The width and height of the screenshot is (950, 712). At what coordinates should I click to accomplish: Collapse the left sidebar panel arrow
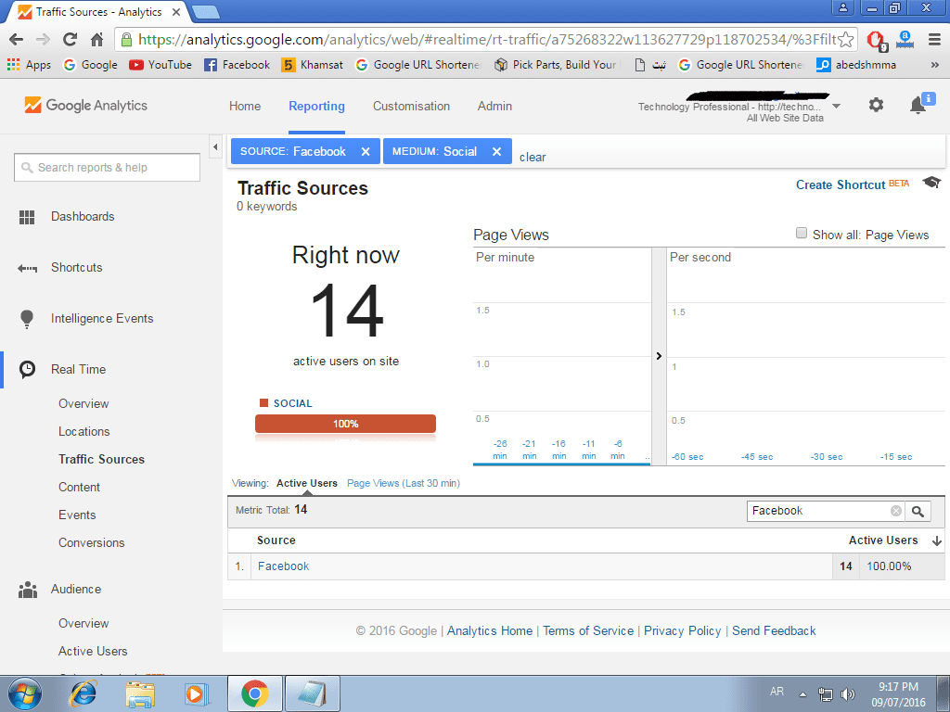pyautogui.click(x=215, y=147)
